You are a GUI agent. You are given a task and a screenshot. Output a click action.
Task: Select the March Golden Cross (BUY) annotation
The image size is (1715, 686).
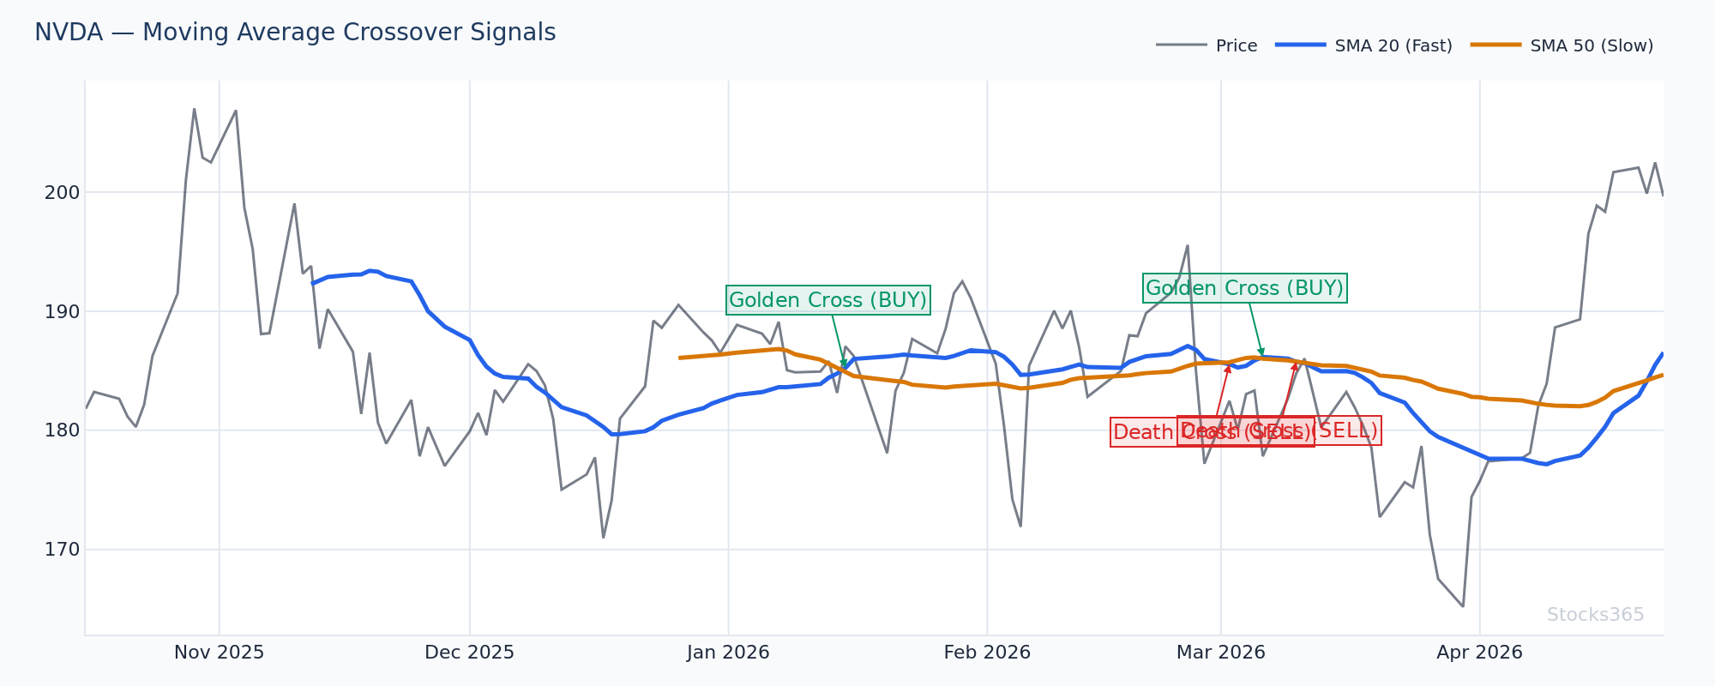click(1244, 288)
